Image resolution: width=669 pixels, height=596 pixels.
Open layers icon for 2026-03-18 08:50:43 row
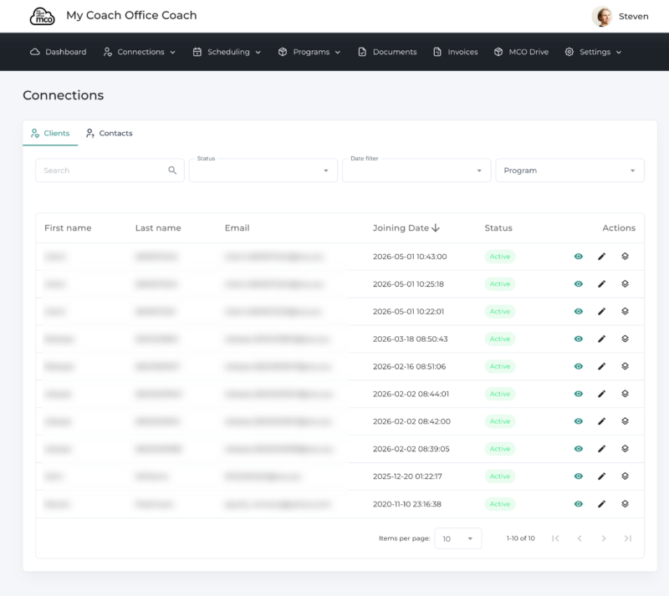point(625,339)
